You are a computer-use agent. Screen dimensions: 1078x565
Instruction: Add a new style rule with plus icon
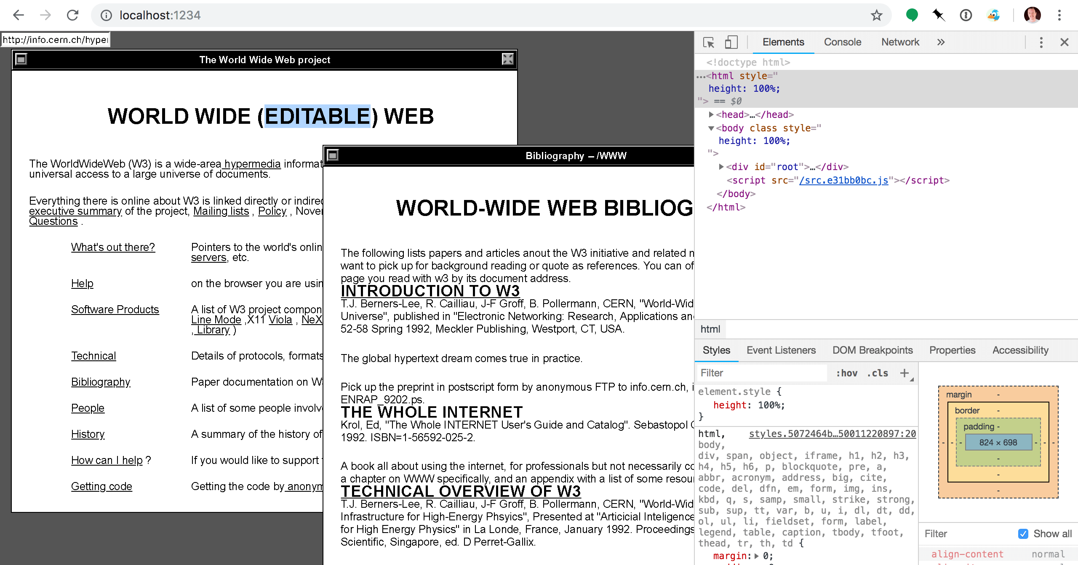(x=905, y=373)
